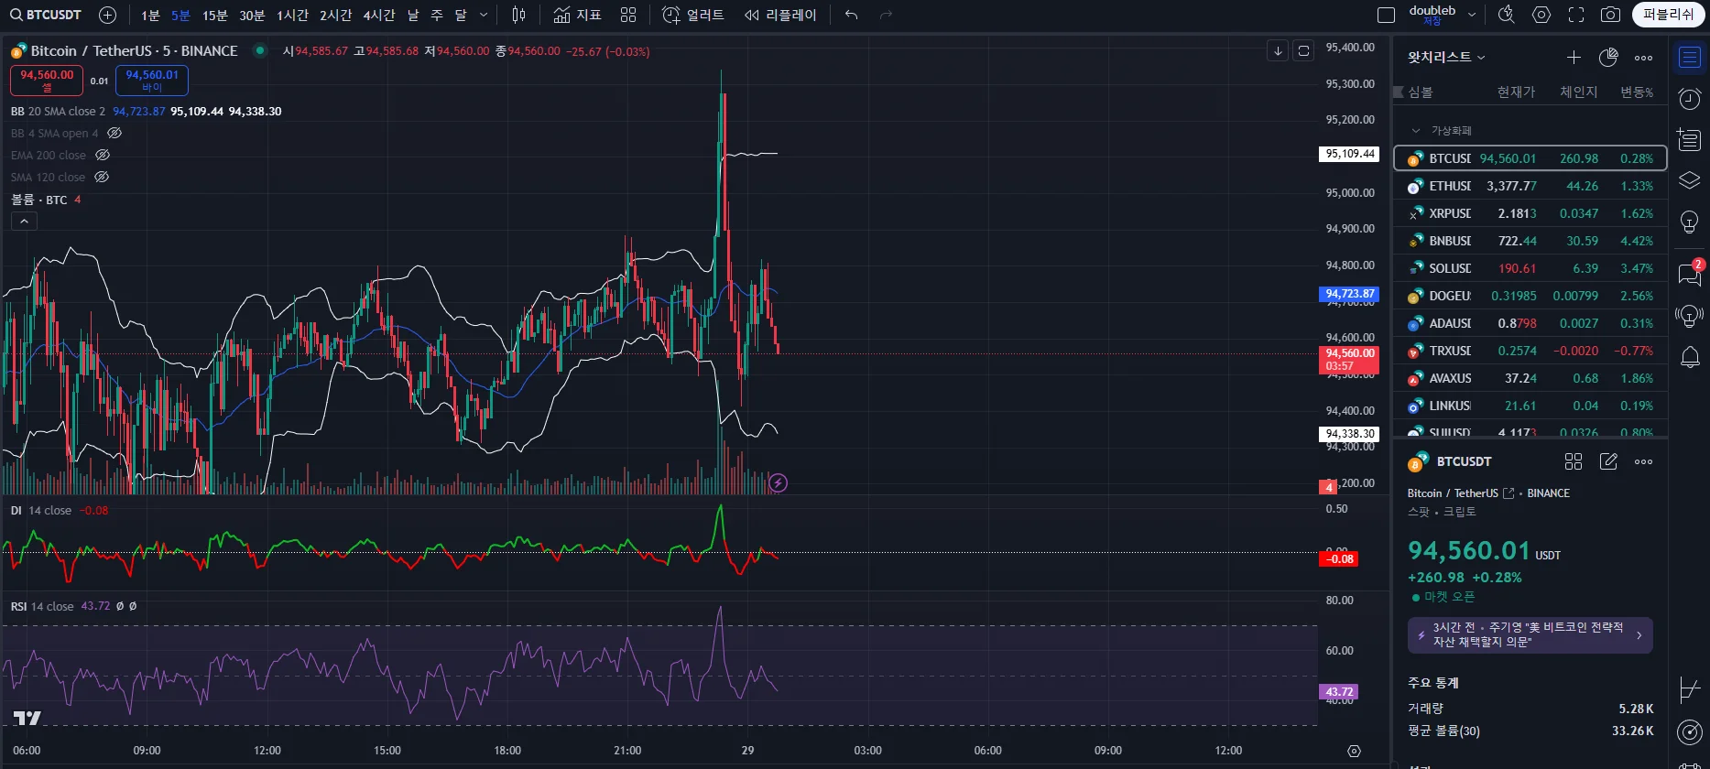Click the 94,723.87 blue price label
Image resolution: width=1710 pixels, height=769 pixels.
pyautogui.click(x=1349, y=294)
